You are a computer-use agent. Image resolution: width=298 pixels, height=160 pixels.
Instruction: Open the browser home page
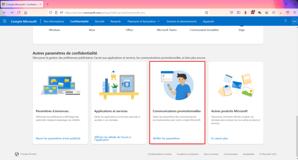click(26, 12)
